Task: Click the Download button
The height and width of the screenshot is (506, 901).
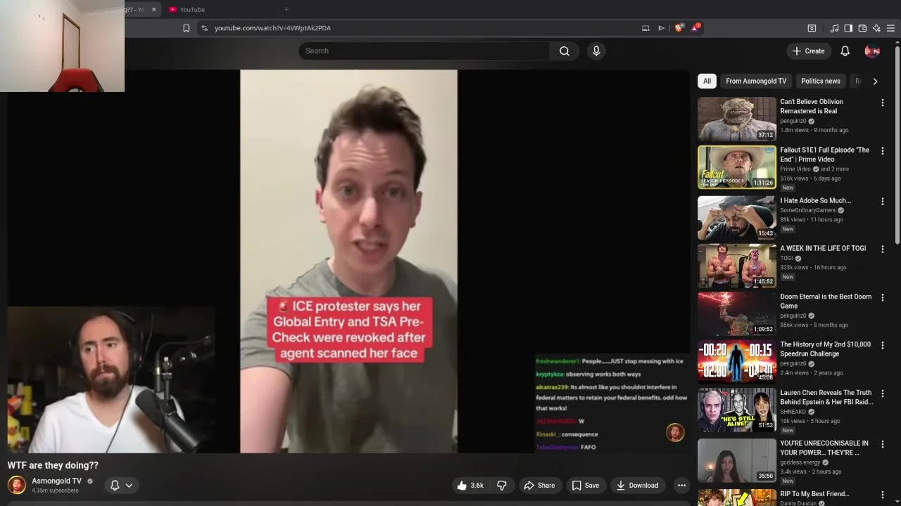Action: tap(637, 485)
